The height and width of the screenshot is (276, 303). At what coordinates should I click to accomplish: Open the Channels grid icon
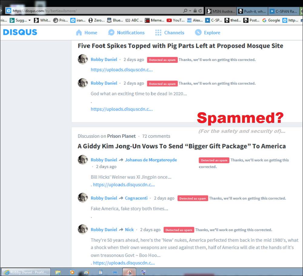(x=158, y=32)
